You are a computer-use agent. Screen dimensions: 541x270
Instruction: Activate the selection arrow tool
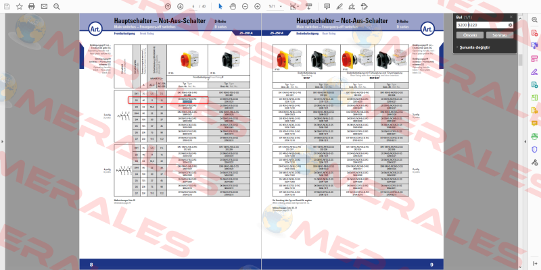coord(220,6)
